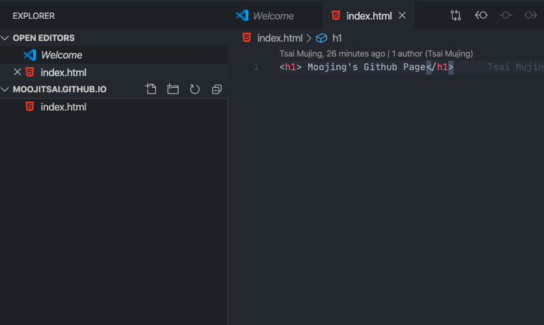
Task: Click the inline blame text at end of line 1
Action: [x=515, y=67]
